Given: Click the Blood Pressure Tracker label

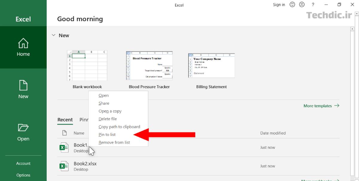Looking at the screenshot, I should [x=149, y=87].
